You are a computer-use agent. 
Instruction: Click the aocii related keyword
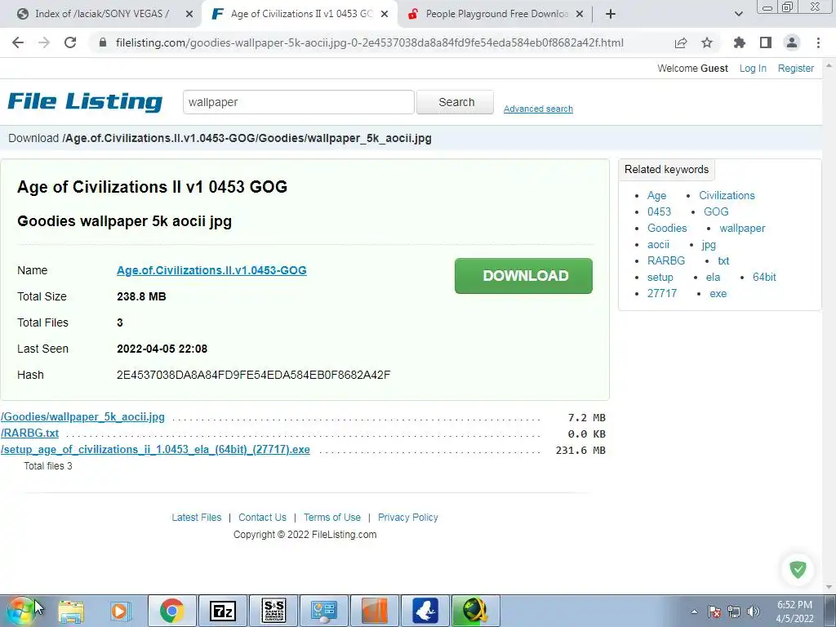coord(658,245)
